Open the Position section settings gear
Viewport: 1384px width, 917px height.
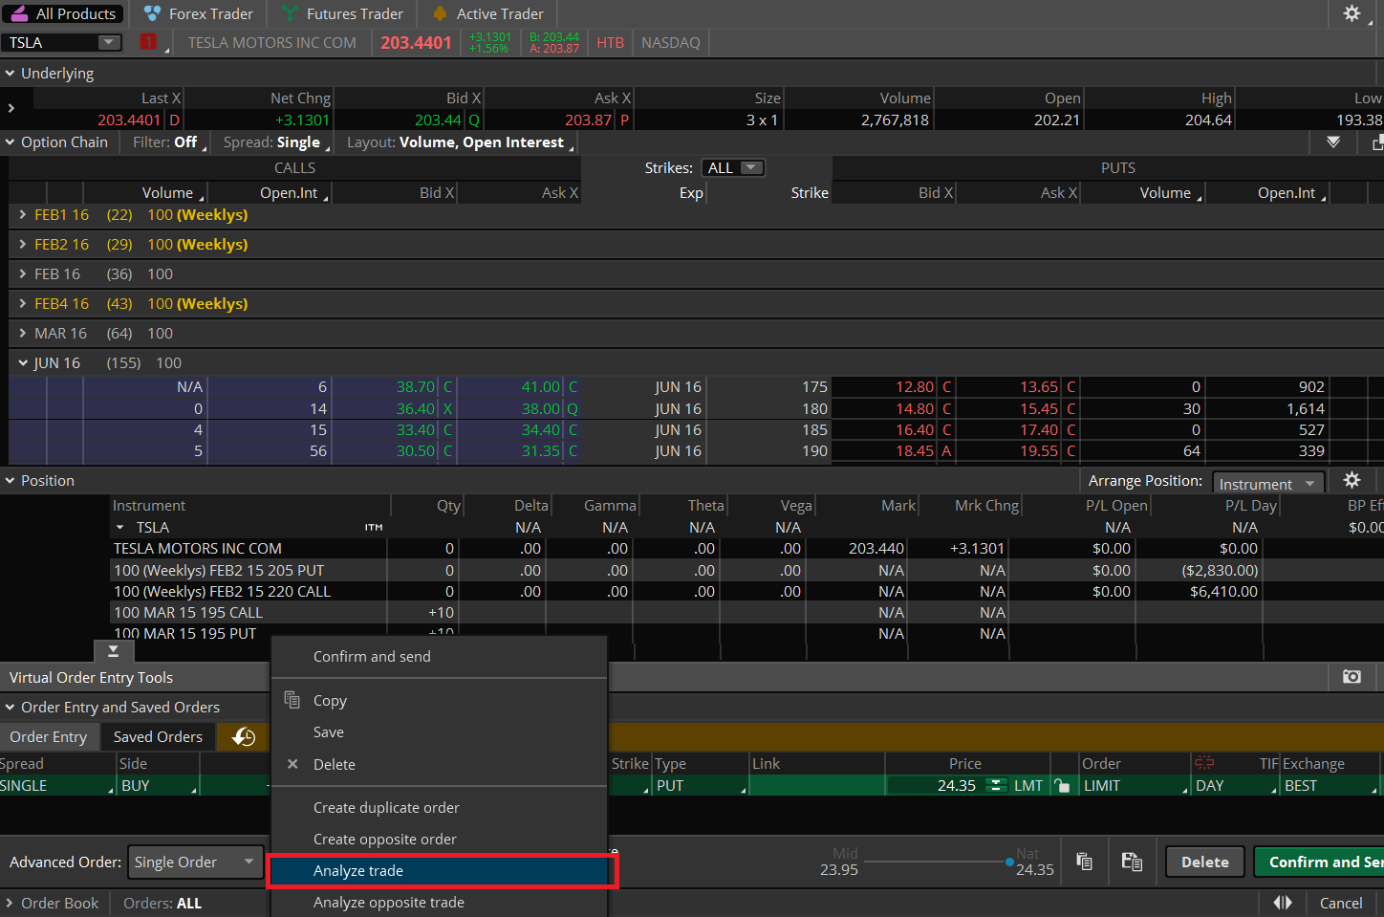click(x=1352, y=480)
